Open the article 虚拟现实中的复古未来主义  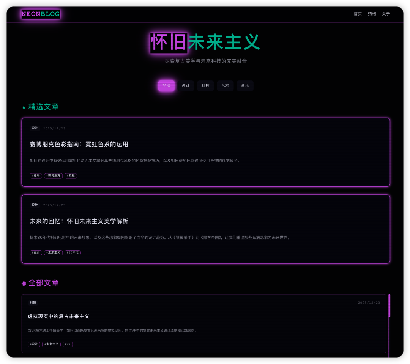click(x=59, y=317)
